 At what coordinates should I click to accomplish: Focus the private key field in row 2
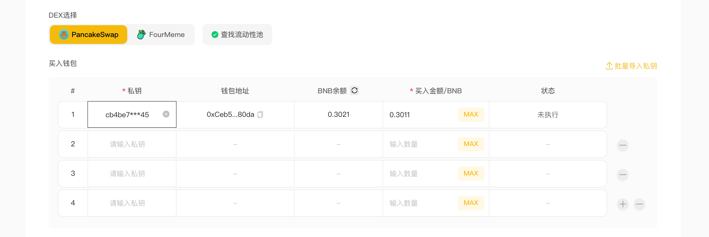[x=131, y=144]
